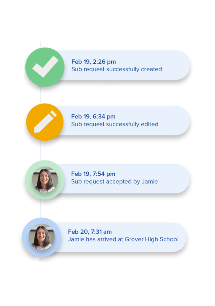Image resolution: width=215 pixels, height=306 pixels.
Task: Select Jamie's avatar with blue ring
Action: [x=42, y=237]
